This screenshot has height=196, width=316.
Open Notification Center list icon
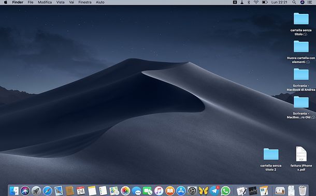coord(309,2)
